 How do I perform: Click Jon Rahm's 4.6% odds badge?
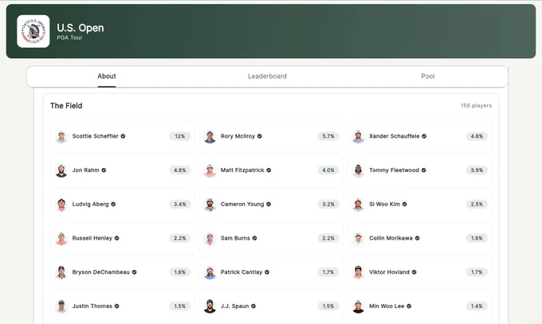[180, 170]
